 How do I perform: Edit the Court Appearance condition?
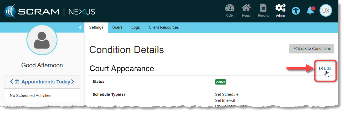click(x=325, y=69)
